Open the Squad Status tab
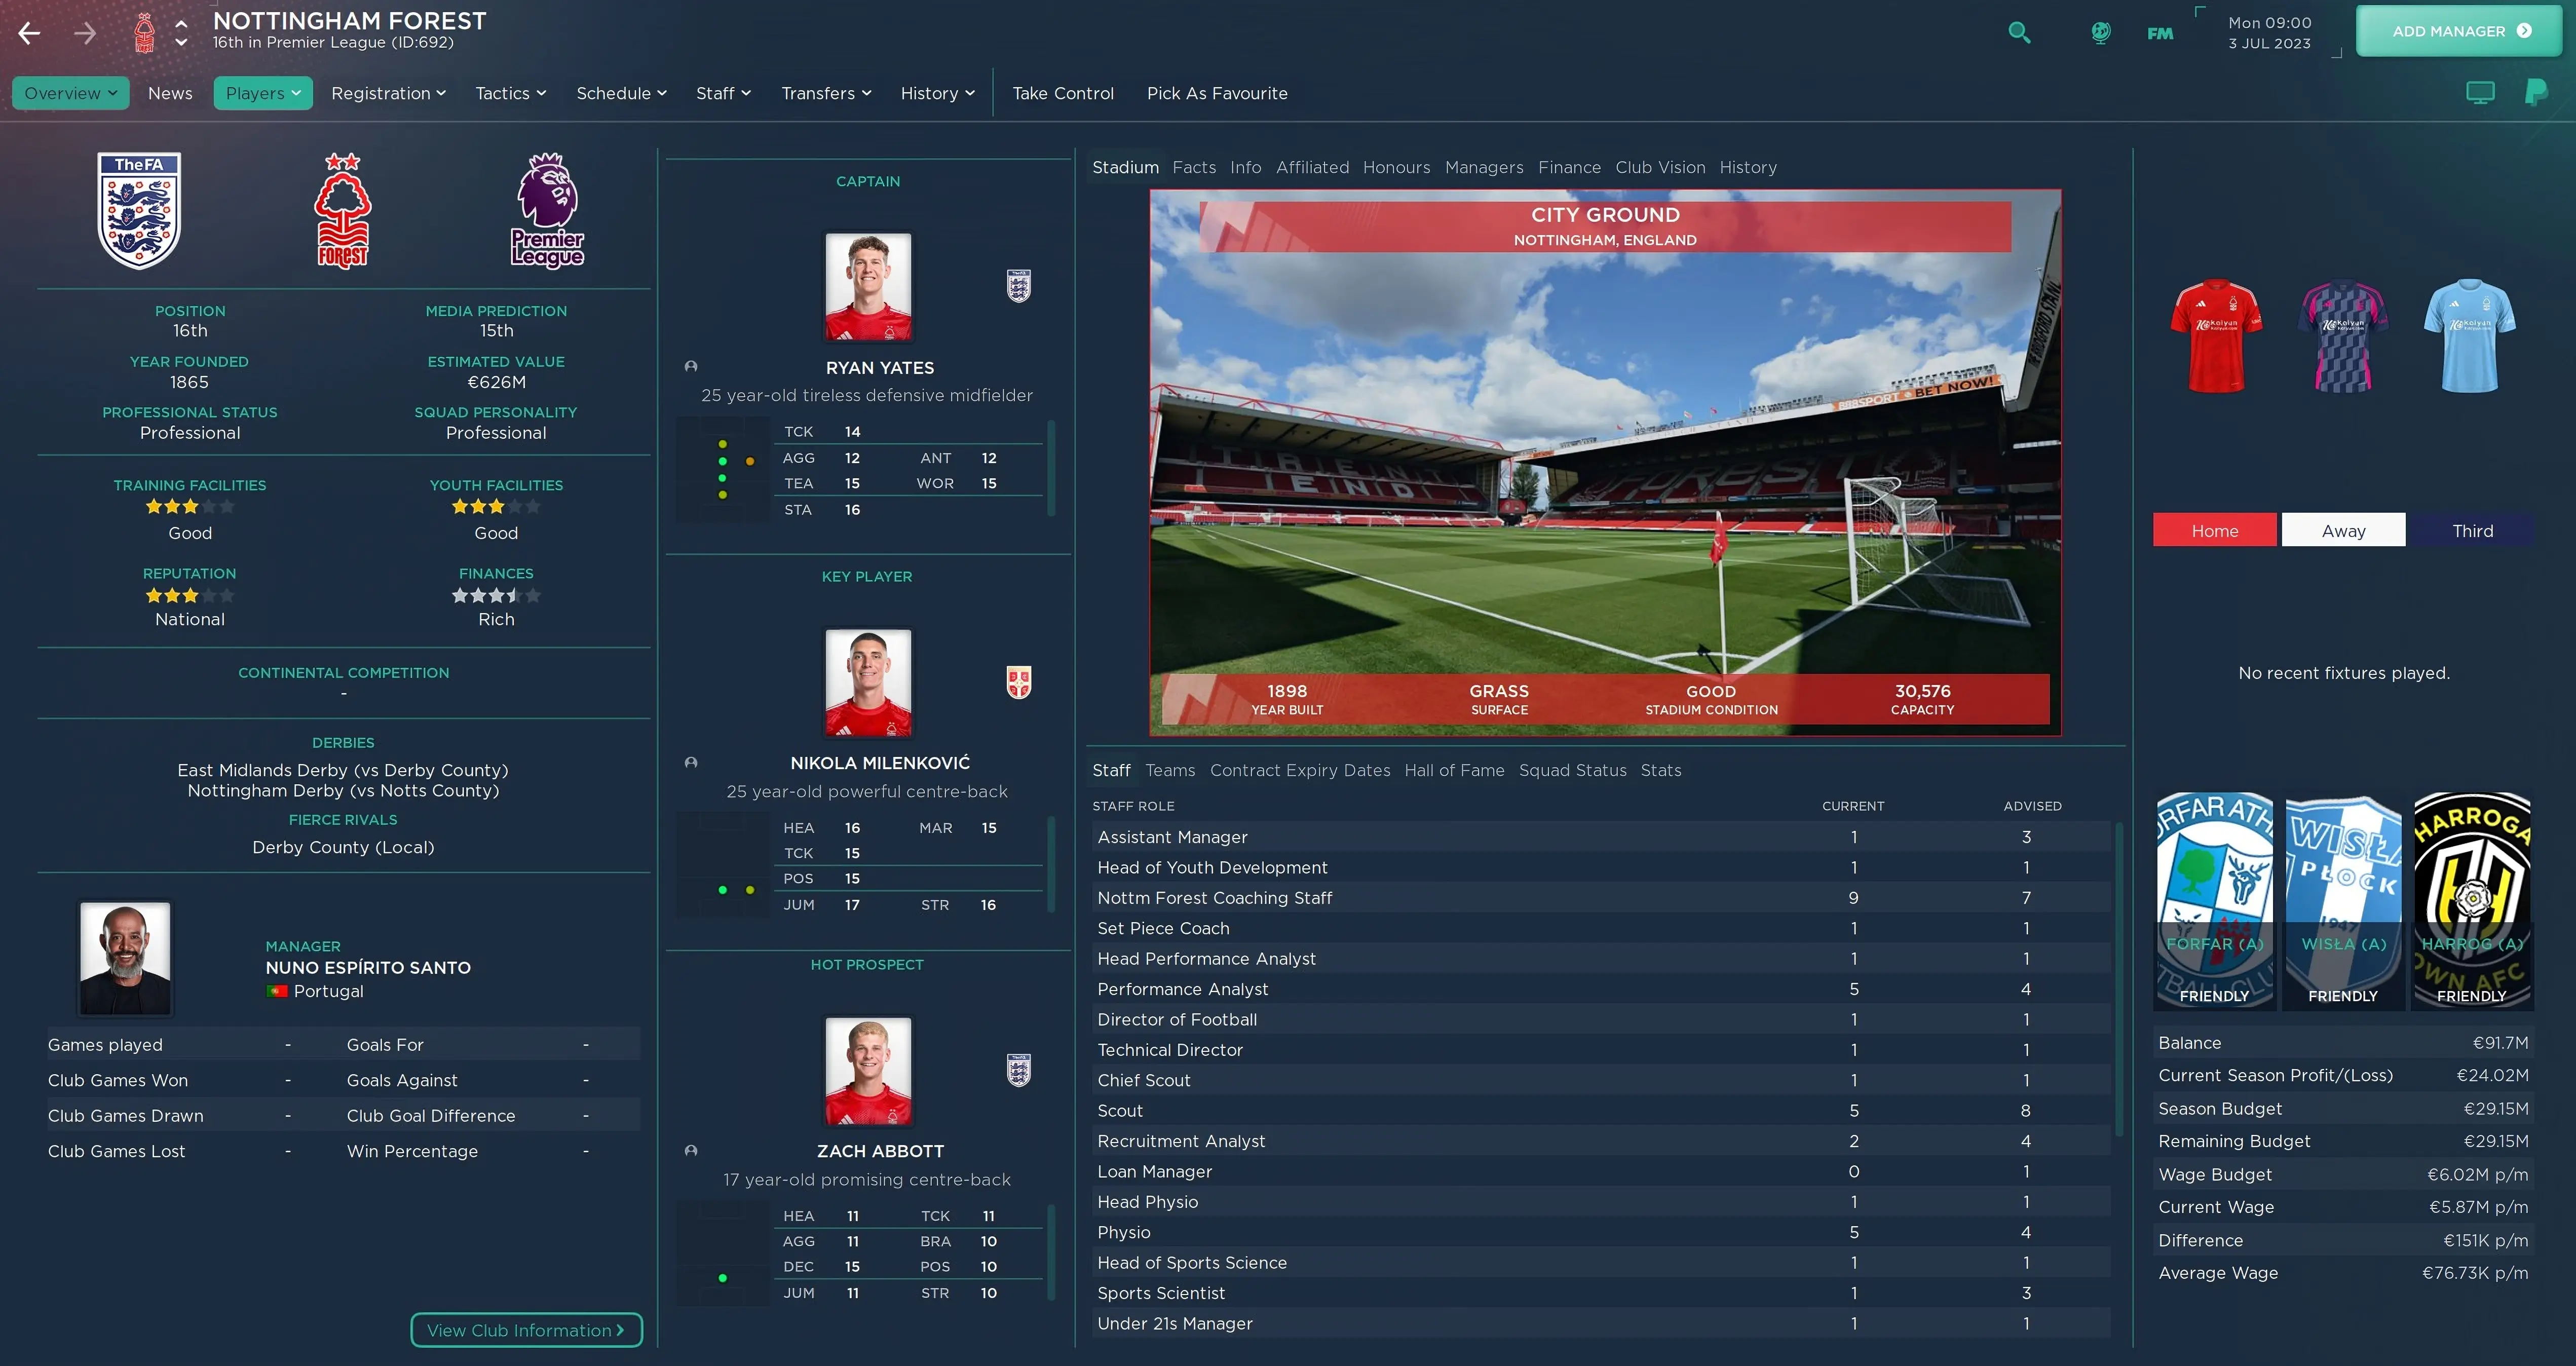This screenshot has height=1366, width=2576. 1572,770
